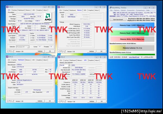Open About tab in the CPU tab window
This screenshot has height=114, width=163.
click(x=45, y=10)
